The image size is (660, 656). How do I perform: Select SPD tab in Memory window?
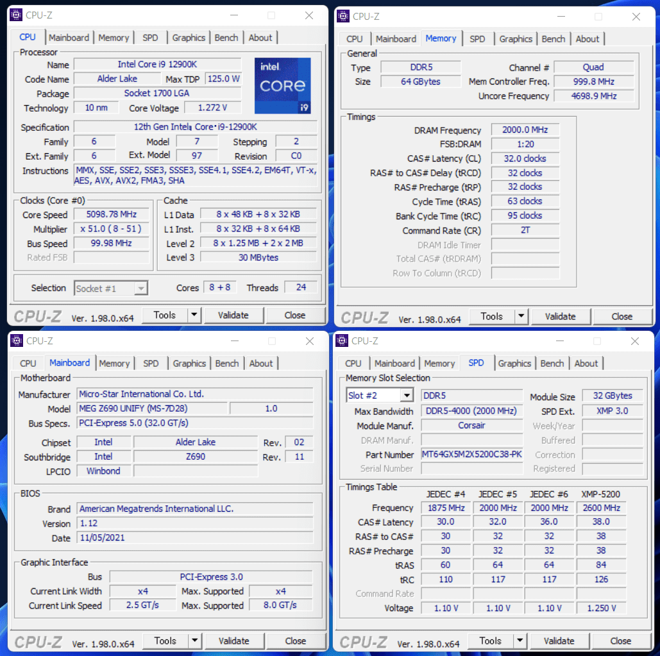tap(477, 39)
